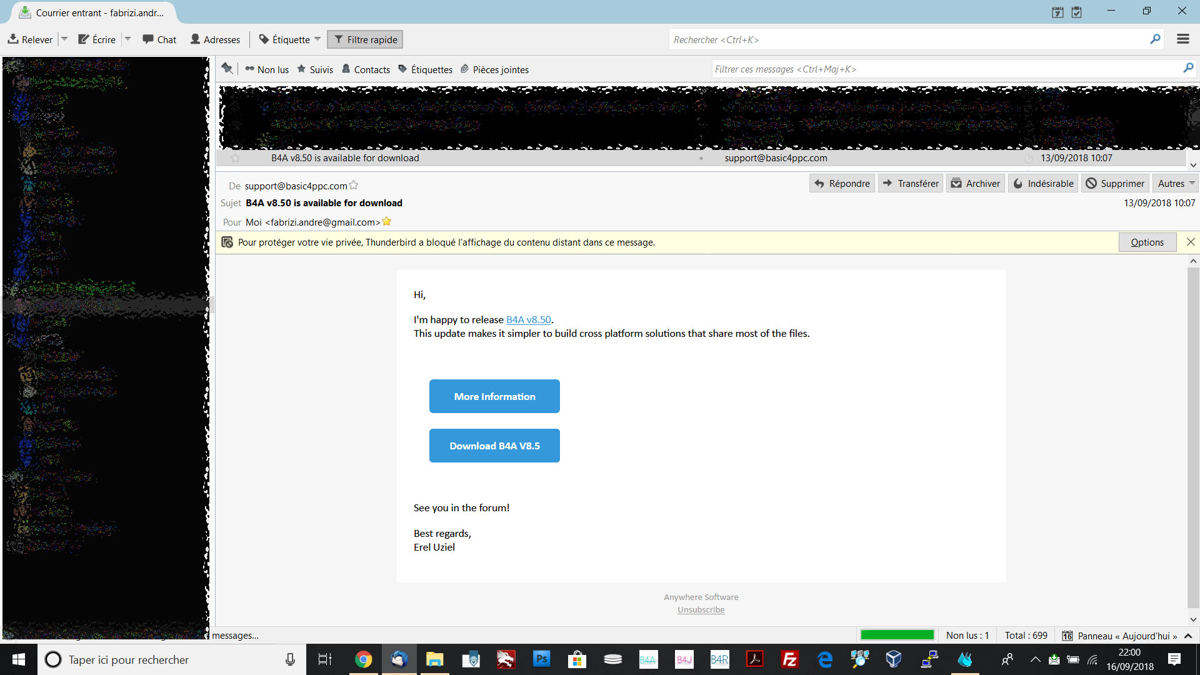Open the Autres actions dropdown
The image size is (1200, 675).
point(1176,183)
